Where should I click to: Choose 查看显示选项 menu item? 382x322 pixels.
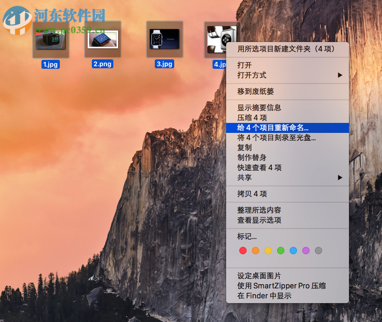[288, 220]
